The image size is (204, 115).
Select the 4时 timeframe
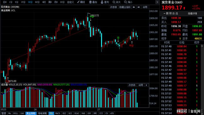coord(44,2)
